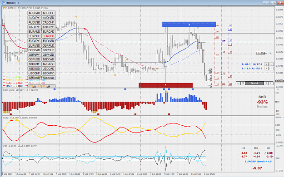Click the highlighted EURGBP symbol button
The width and height of the screenshot is (284, 177).
coord(48,36)
